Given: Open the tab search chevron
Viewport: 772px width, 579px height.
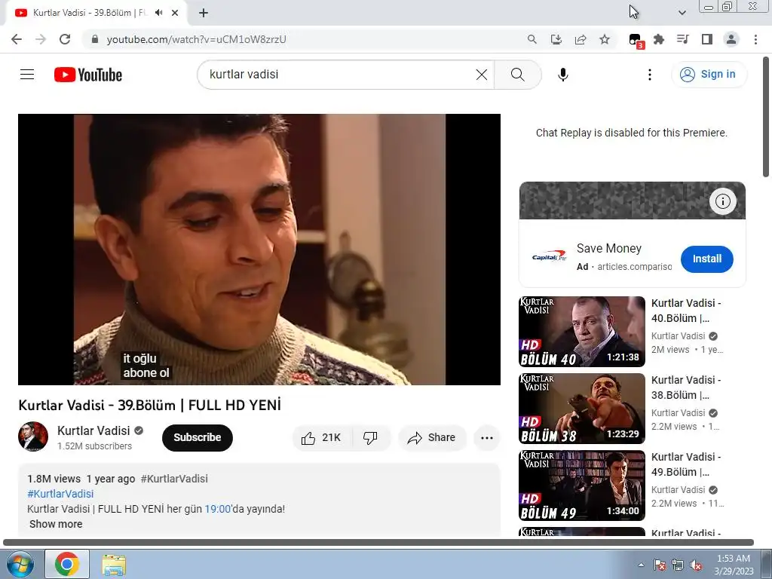Looking at the screenshot, I should 682,13.
